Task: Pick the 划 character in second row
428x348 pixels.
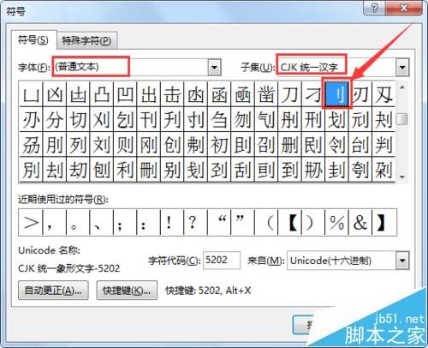Action: [337, 119]
